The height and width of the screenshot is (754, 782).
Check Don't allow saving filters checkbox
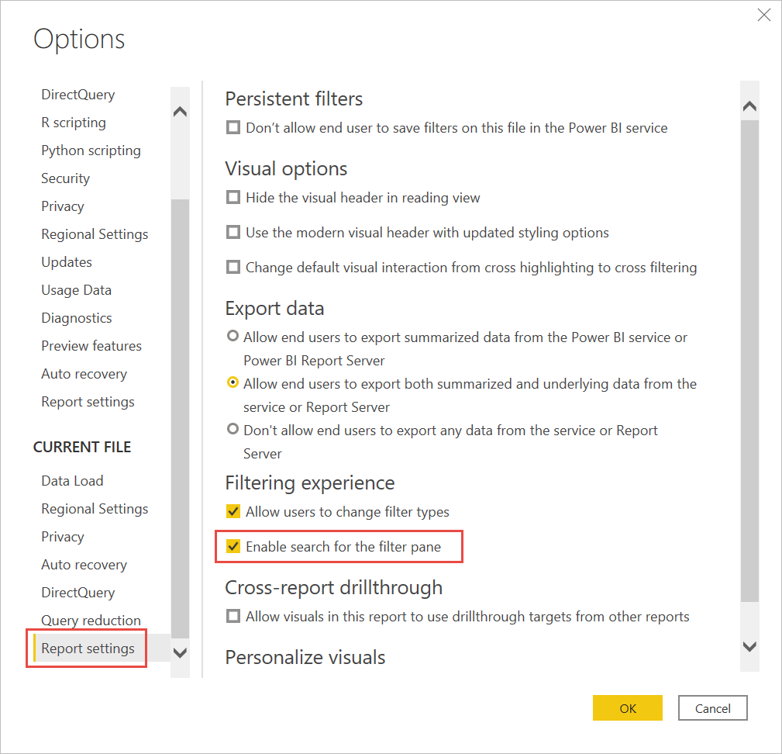[x=233, y=128]
